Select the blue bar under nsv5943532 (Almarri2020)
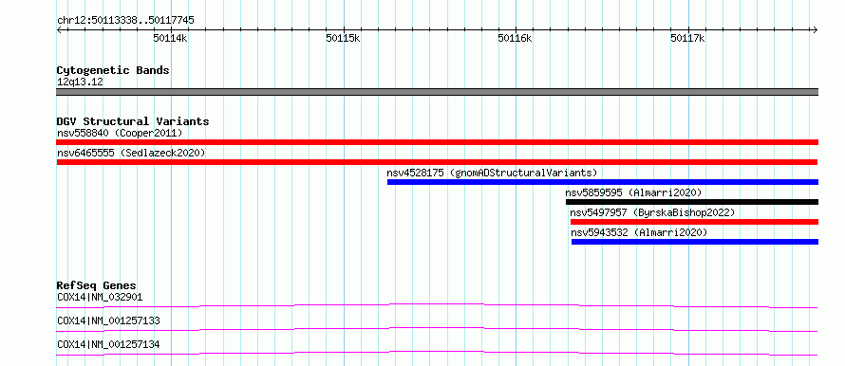 (695, 242)
